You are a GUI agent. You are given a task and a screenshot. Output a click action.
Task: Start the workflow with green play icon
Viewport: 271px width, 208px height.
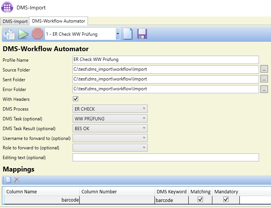click(x=23, y=34)
